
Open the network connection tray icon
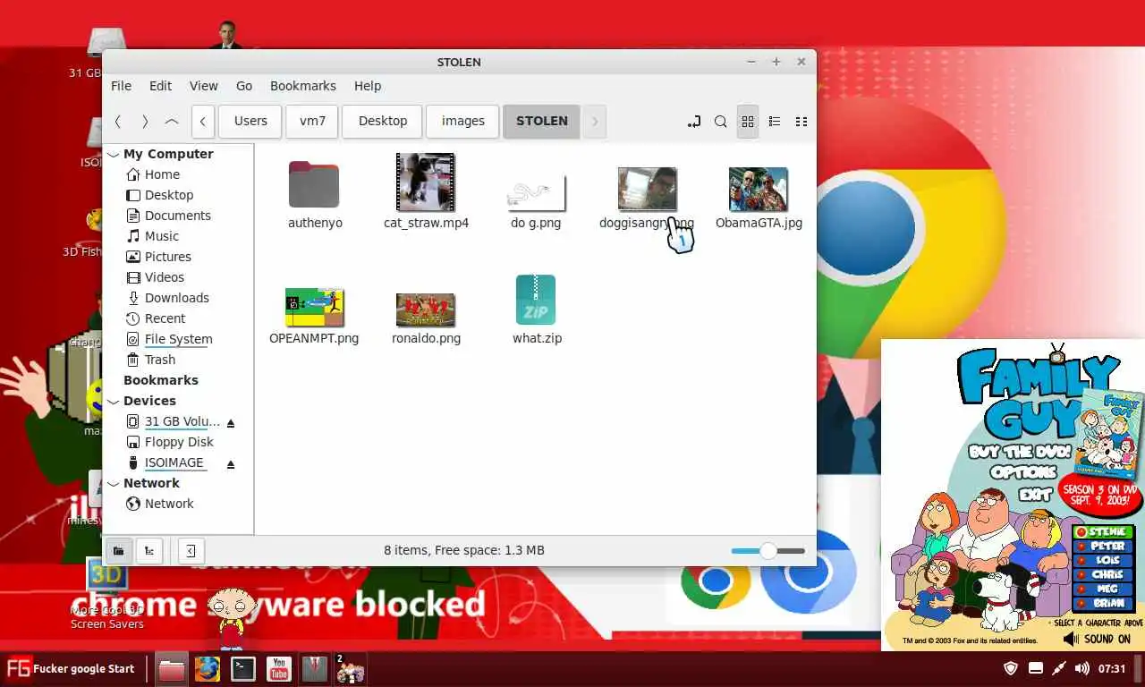1059,668
